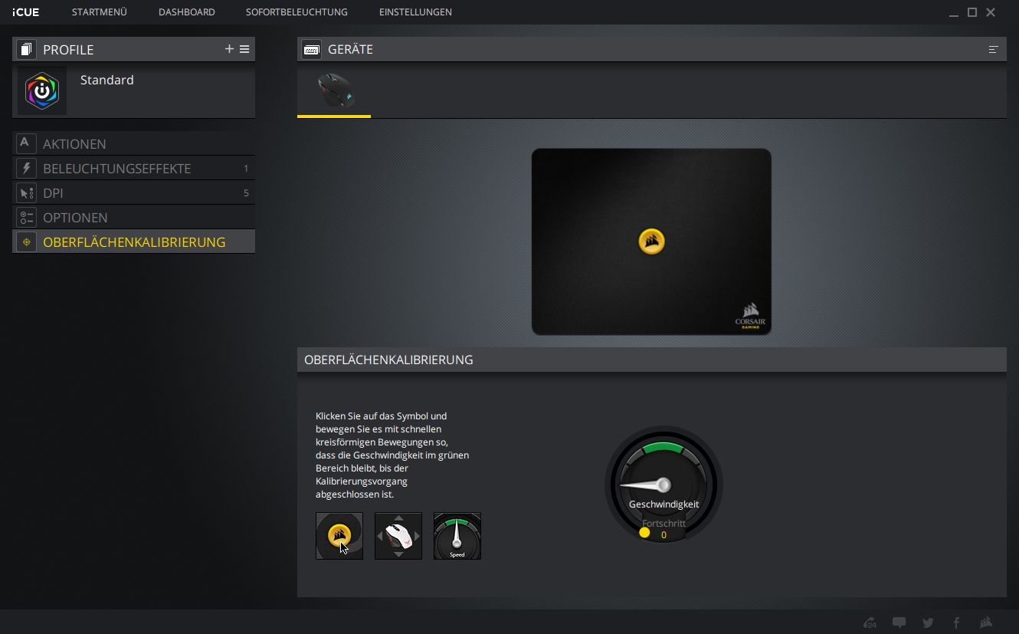Image resolution: width=1019 pixels, height=634 pixels.
Task: Open the Twitter link icon
Action: 928,623
